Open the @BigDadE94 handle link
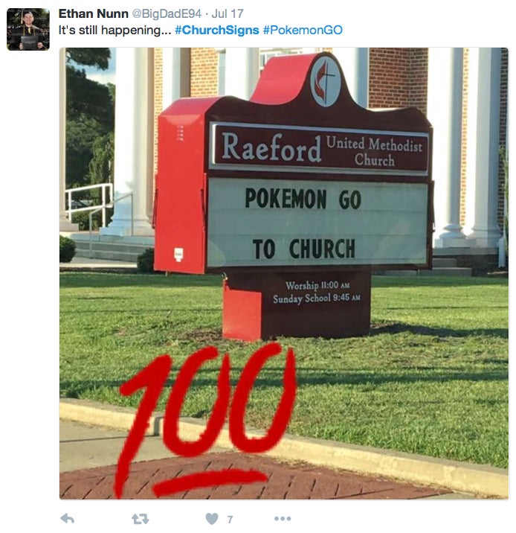The image size is (516, 533). click(x=167, y=13)
